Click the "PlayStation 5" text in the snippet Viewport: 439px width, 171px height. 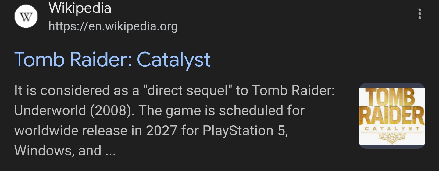(x=245, y=131)
